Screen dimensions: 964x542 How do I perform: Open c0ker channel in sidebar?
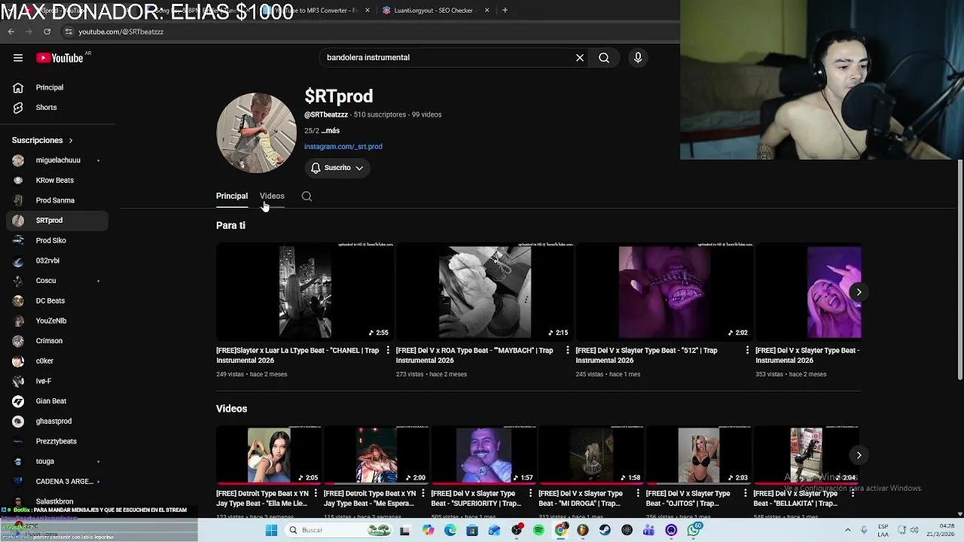[57, 361]
